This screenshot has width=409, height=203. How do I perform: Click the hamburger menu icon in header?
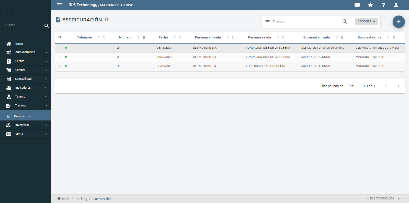point(59,5)
